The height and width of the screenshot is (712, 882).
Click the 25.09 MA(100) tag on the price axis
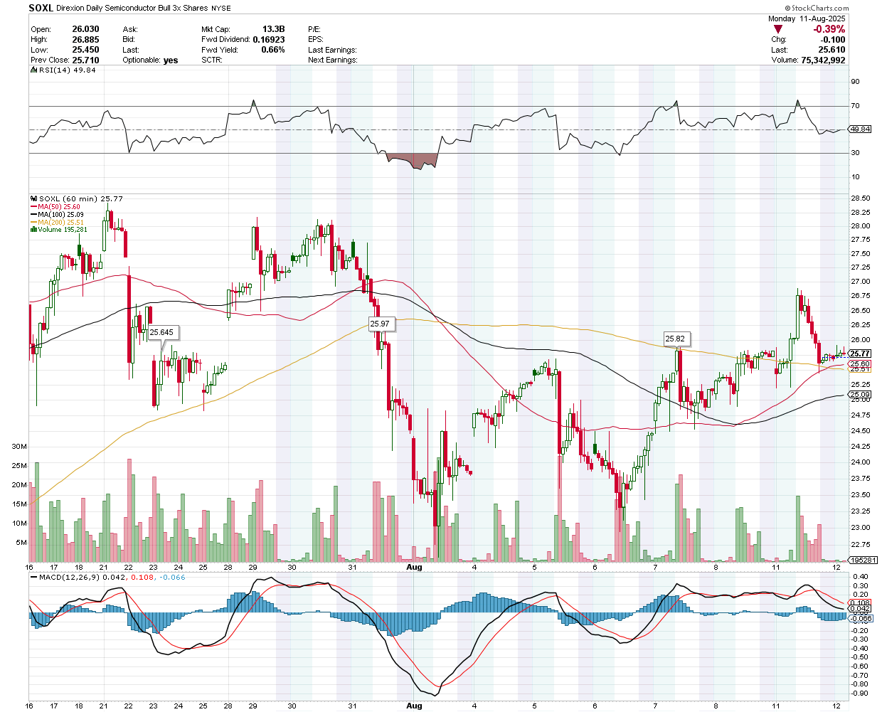[861, 395]
